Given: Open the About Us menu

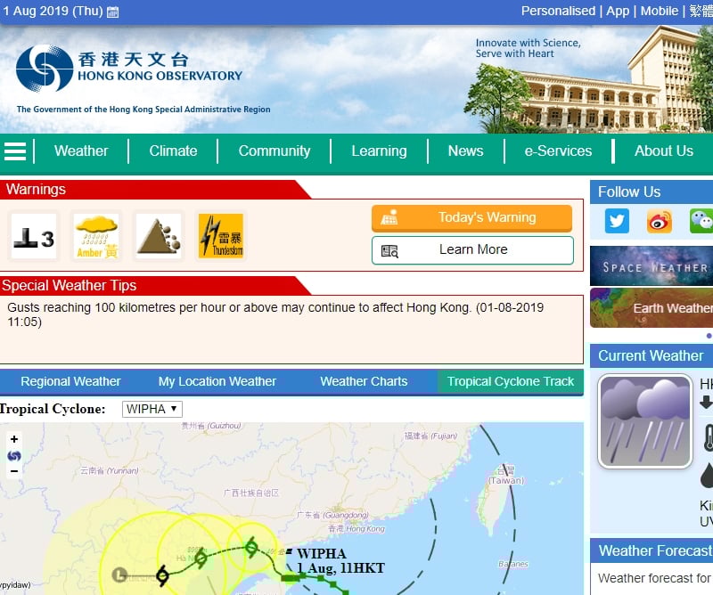Looking at the screenshot, I should tap(664, 151).
